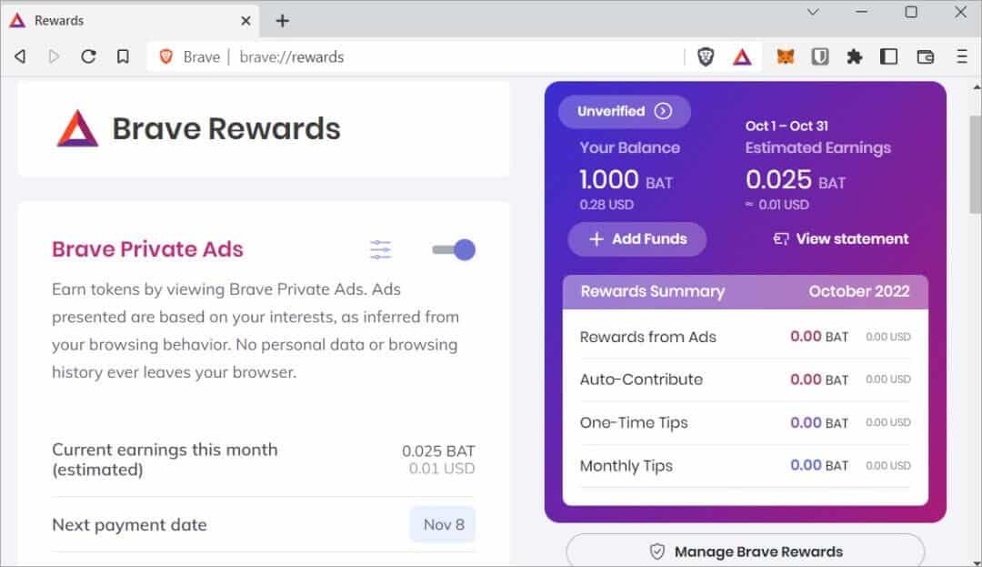982x567 pixels.
Task: Click the Add Funds button
Action: pos(636,238)
